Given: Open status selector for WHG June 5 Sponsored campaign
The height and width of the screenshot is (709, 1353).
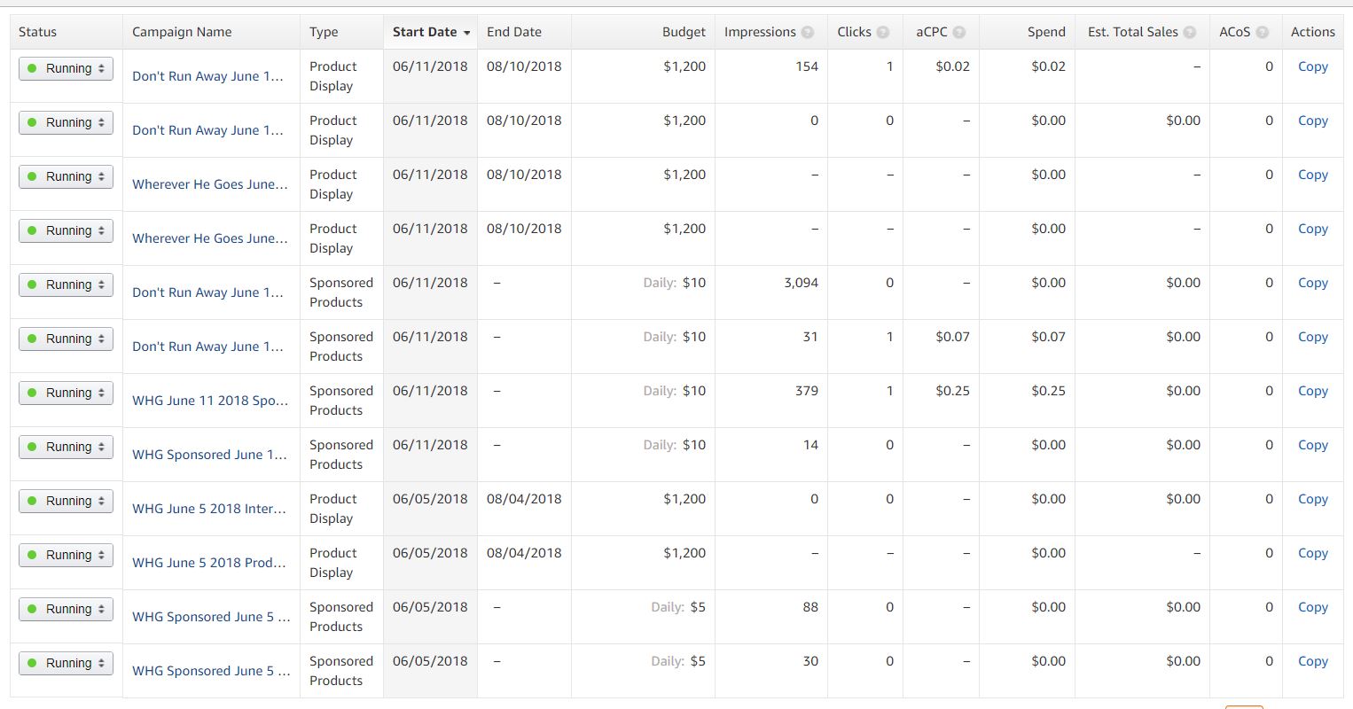Looking at the screenshot, I should point(66,609).
